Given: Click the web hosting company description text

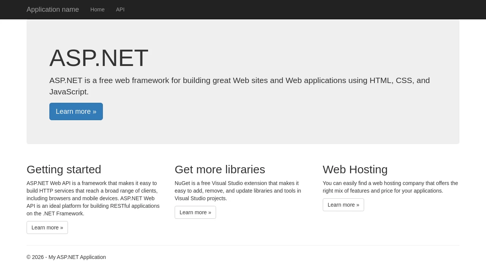Looking at the screenshot, I should coord(390,187).
